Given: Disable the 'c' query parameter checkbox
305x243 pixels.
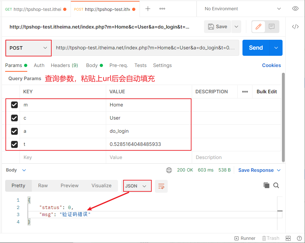Looking at the screenshot, I should point(14,118).
